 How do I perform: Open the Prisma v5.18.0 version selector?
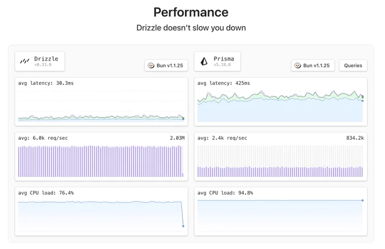point(217,61)
